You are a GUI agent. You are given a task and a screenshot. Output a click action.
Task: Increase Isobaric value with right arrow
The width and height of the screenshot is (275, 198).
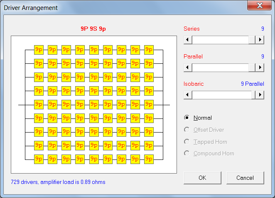click(x=260, y=95)
